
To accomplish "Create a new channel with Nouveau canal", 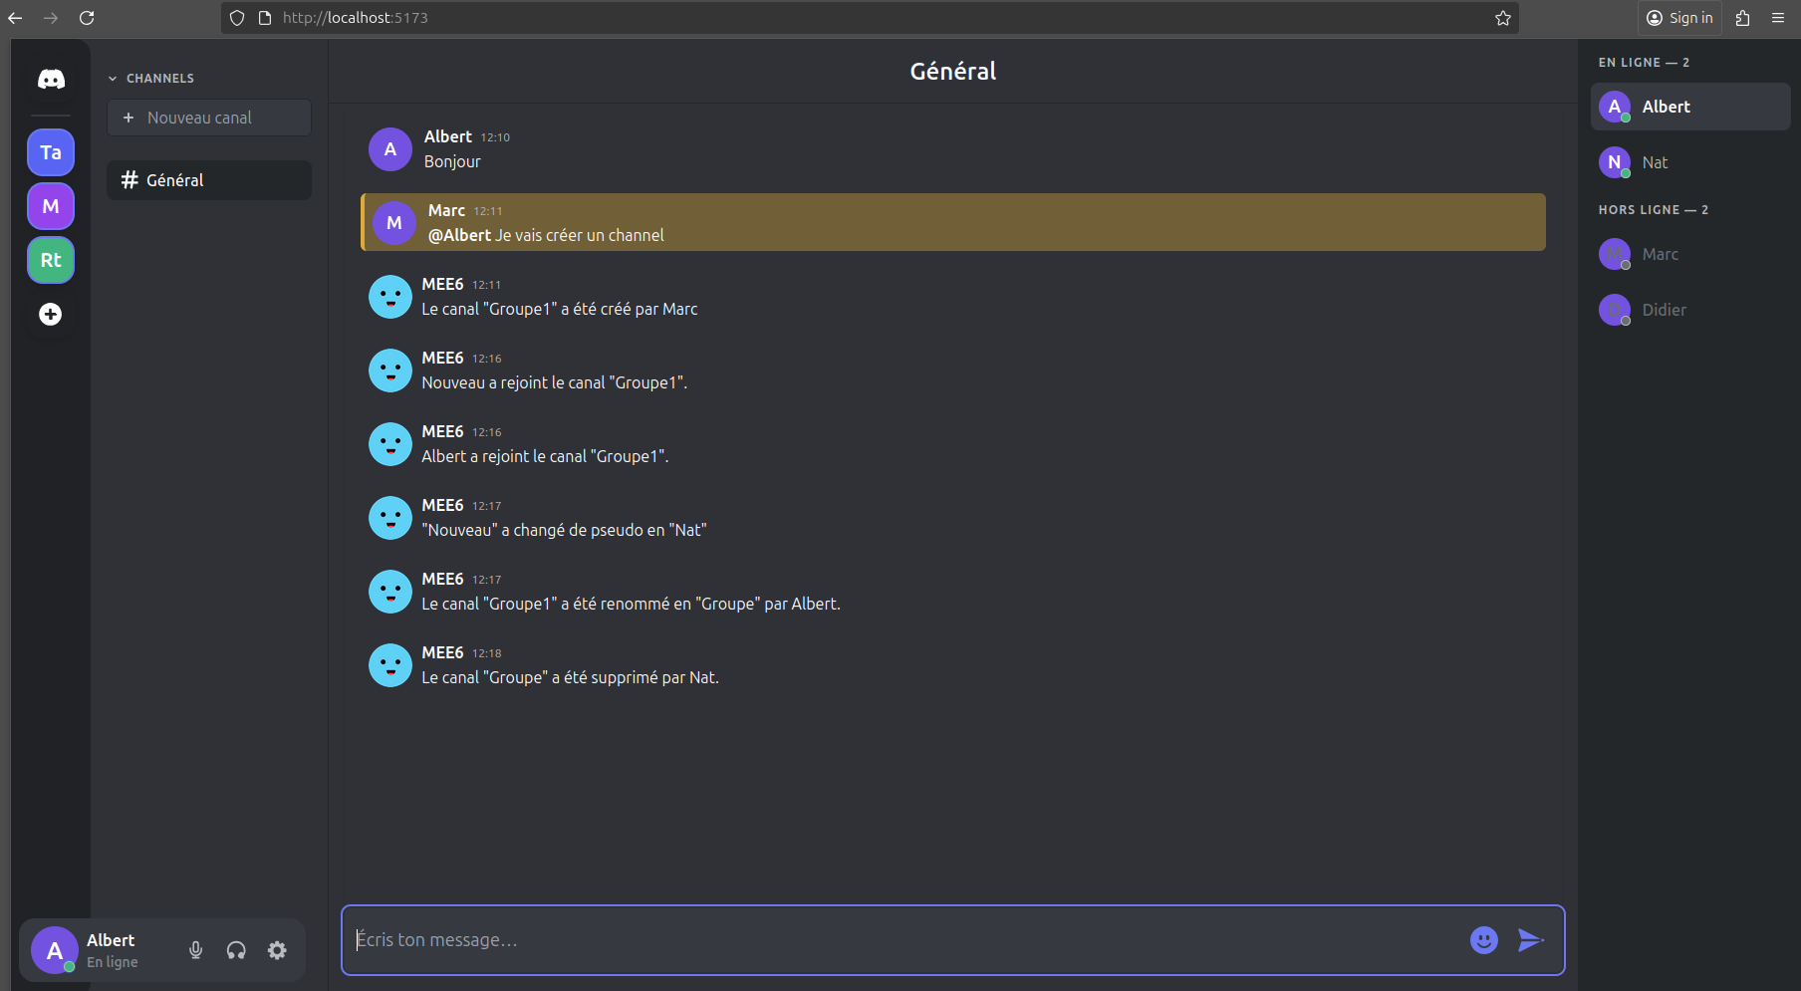I will [x=209, y=118].
